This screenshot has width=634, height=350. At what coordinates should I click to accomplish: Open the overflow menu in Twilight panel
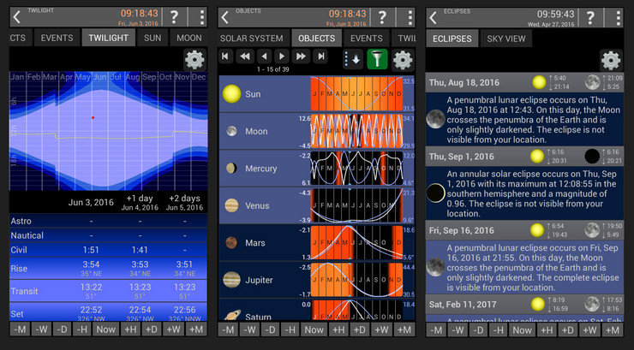pyautogui.click(x=200, y=17)
